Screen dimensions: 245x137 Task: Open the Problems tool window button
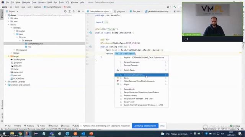click(x=29, y=126)
